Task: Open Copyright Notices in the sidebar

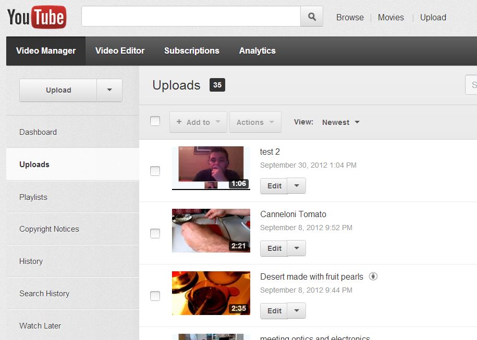Action: pos(72,229)
